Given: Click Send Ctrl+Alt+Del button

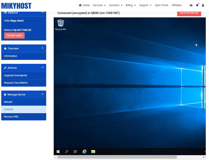Looking at the screenshot, I should point(189,13).
